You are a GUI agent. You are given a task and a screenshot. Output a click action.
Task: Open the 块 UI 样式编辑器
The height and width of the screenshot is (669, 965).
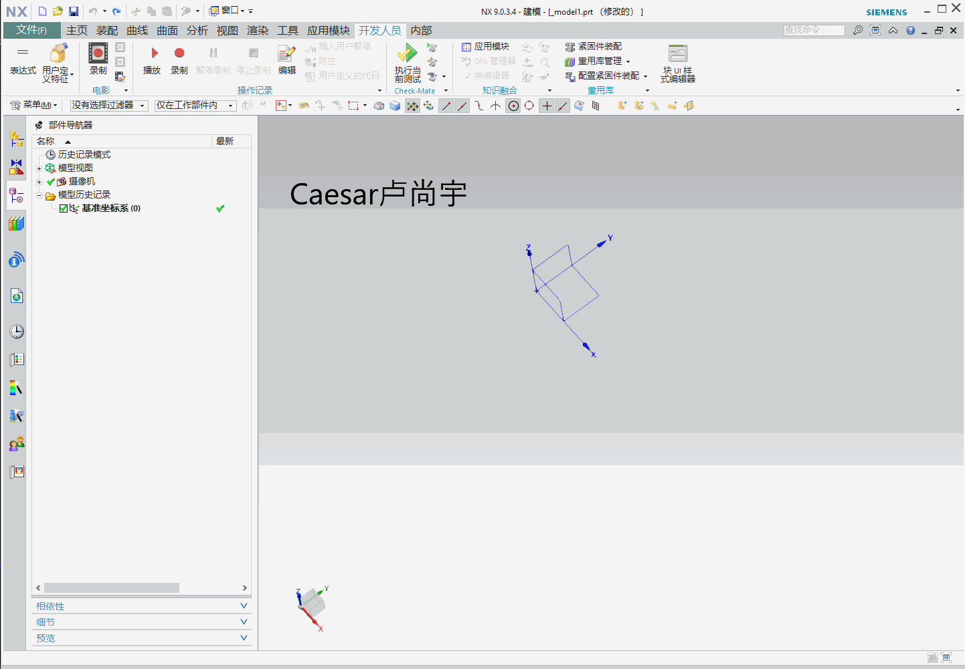[x=678, y=63]
